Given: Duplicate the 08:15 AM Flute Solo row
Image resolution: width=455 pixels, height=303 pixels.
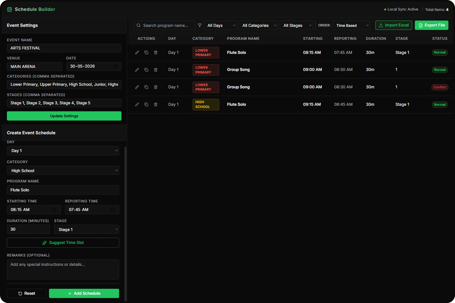Looking at the screenshot, I should (146, 52).
